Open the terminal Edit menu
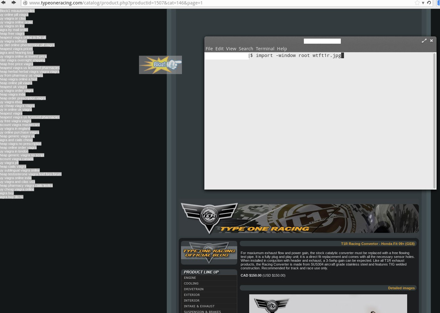This screenshot has height=313, width=440. tap(220, 49)
